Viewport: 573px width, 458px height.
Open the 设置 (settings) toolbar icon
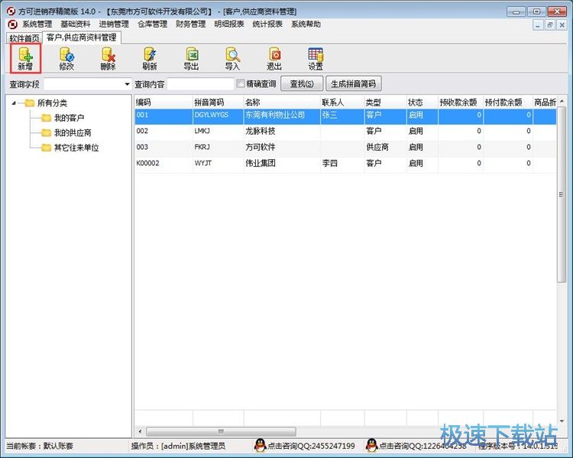[316, 59]
